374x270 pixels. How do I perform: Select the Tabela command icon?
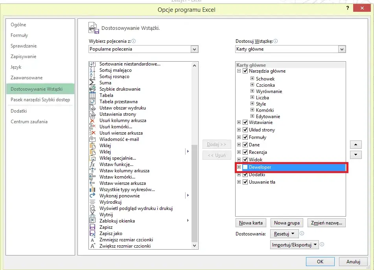(92, 95)
